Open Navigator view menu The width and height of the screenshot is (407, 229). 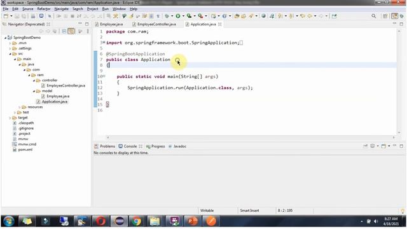(88, 31)
